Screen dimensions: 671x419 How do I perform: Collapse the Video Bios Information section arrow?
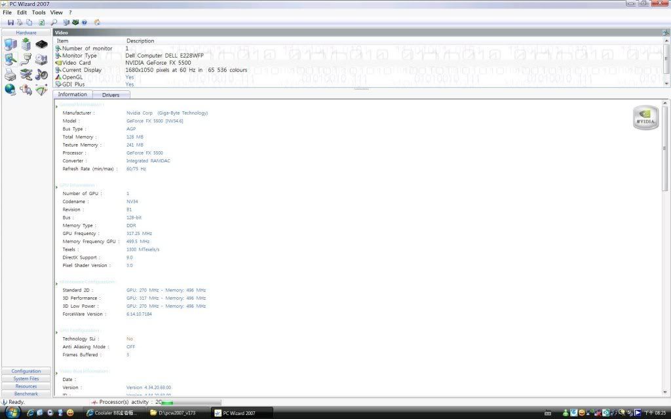[x=56, y=373]
